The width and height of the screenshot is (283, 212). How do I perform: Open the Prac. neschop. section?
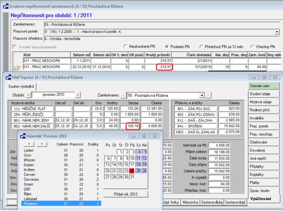click(264, 134)
